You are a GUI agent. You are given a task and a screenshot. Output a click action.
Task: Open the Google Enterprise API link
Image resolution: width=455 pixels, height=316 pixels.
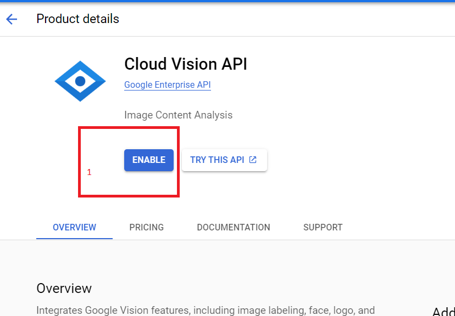pyautogui.click(x=167, y=85)
